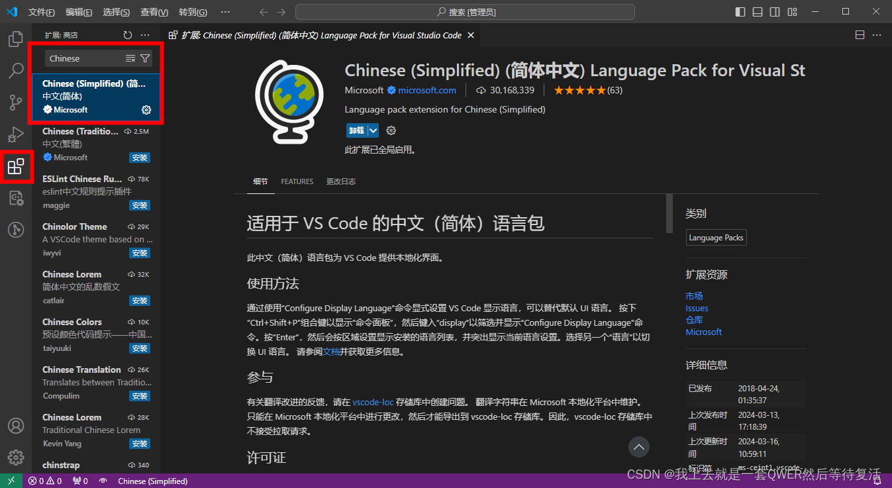The height and width of the screenshot is (488, 892).
Task: Switch to the 细节 tab
Action: 260,181
